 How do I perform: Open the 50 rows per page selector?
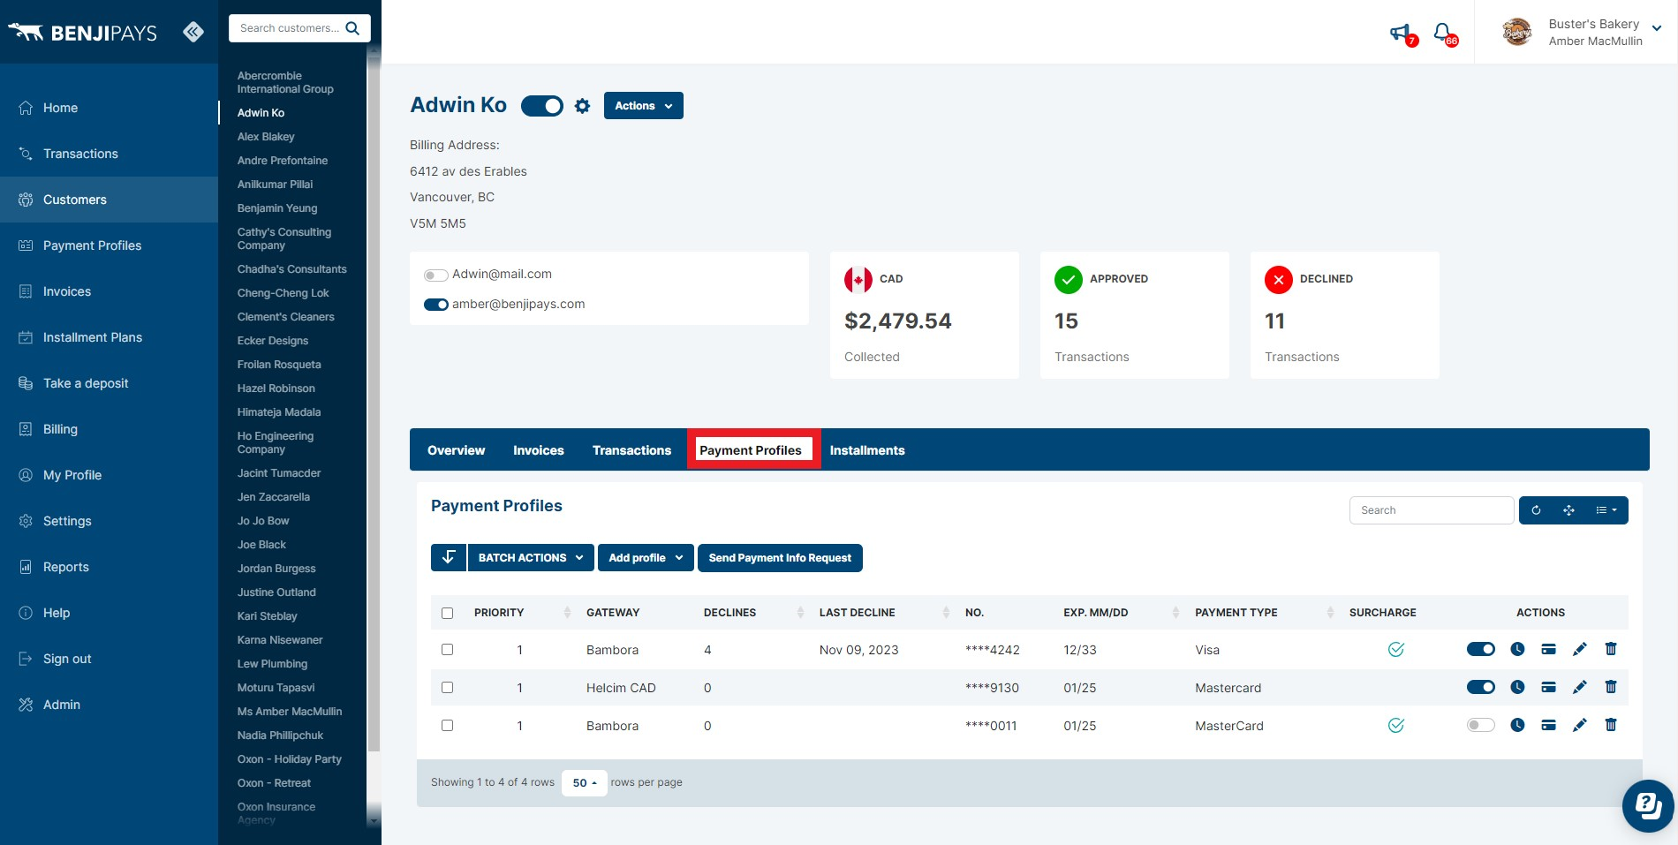point(585,782)
